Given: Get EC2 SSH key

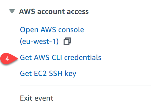Looking at the screenshot, I should (x=48, y=74).
